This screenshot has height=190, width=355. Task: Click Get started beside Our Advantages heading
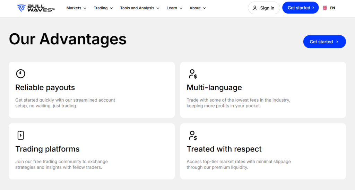tap(324, 42)
